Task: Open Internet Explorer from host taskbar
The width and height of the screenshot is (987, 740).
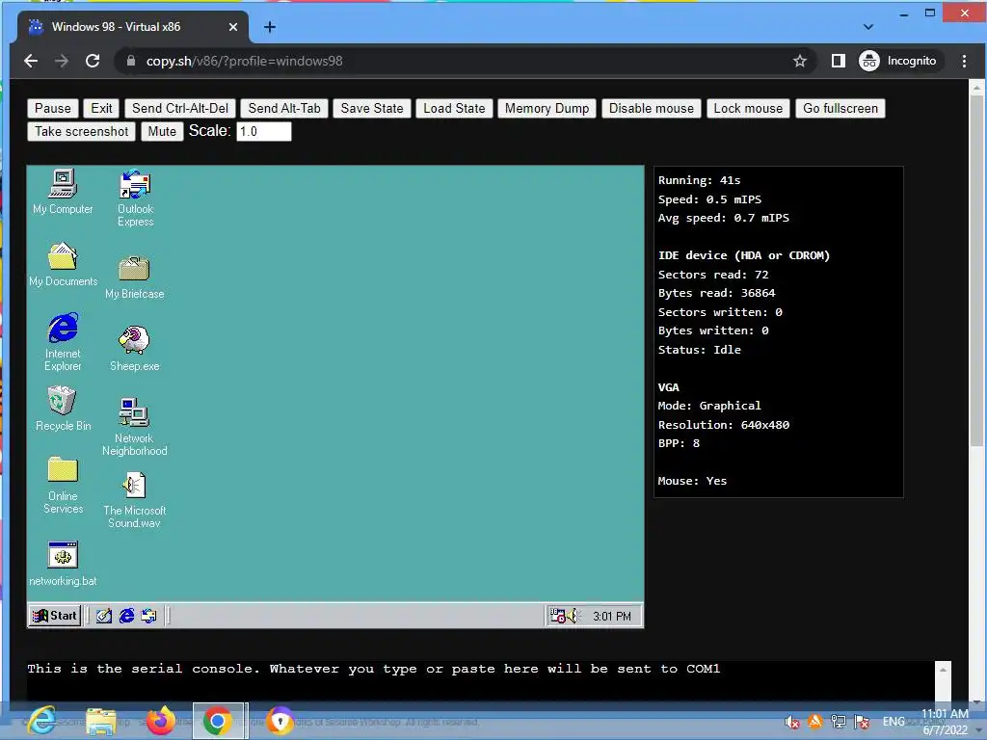Action: click(42, 721)
